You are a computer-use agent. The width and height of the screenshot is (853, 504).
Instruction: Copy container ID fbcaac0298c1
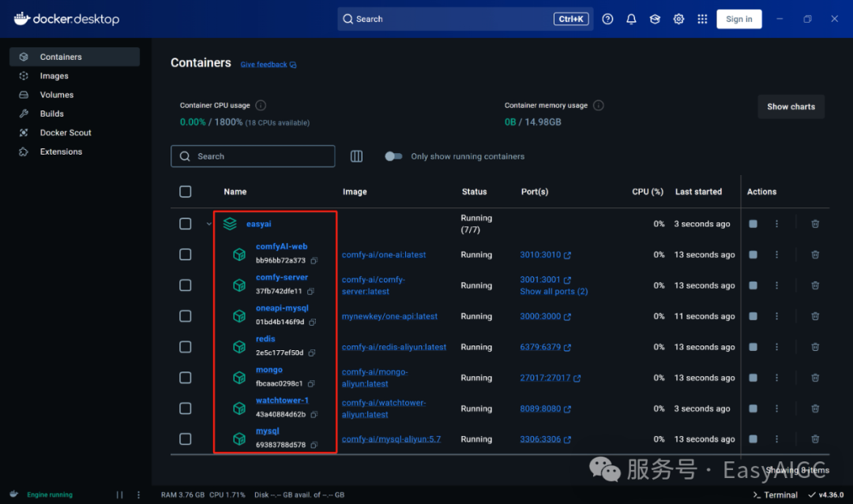pos(311,383)
